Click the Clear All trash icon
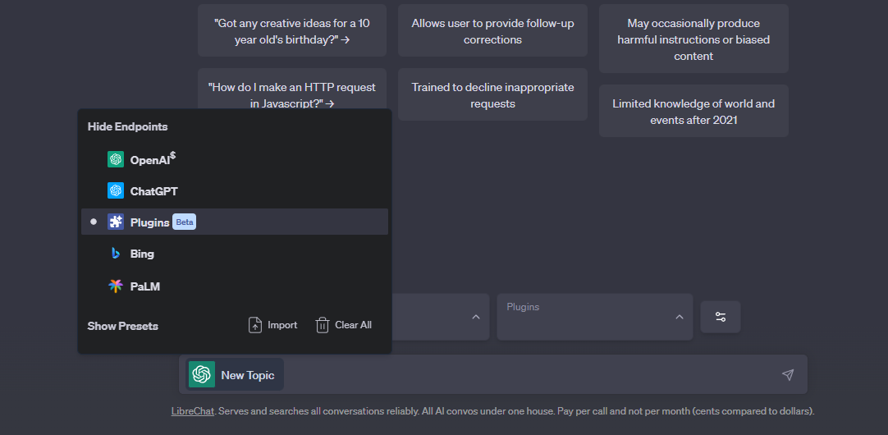Image resolution: width=888 pixels, height=435 pixels. 323,325
